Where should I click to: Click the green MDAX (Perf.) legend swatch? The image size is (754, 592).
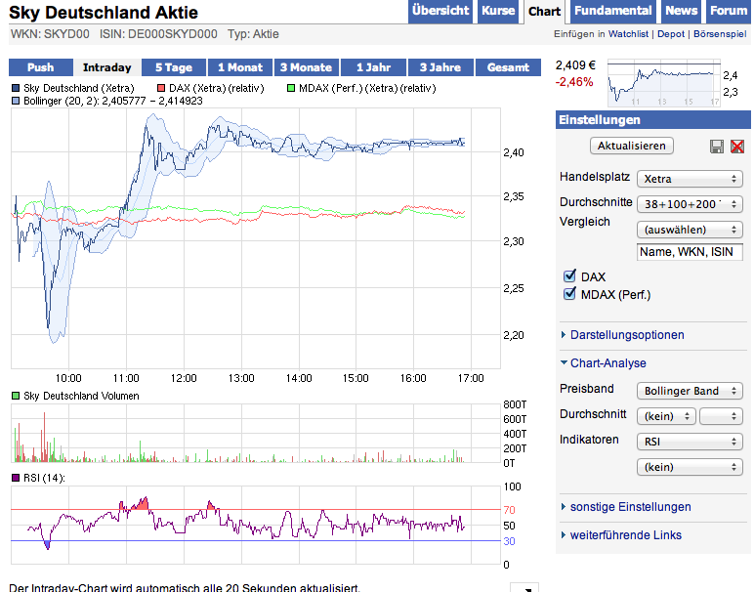point(290,88)
